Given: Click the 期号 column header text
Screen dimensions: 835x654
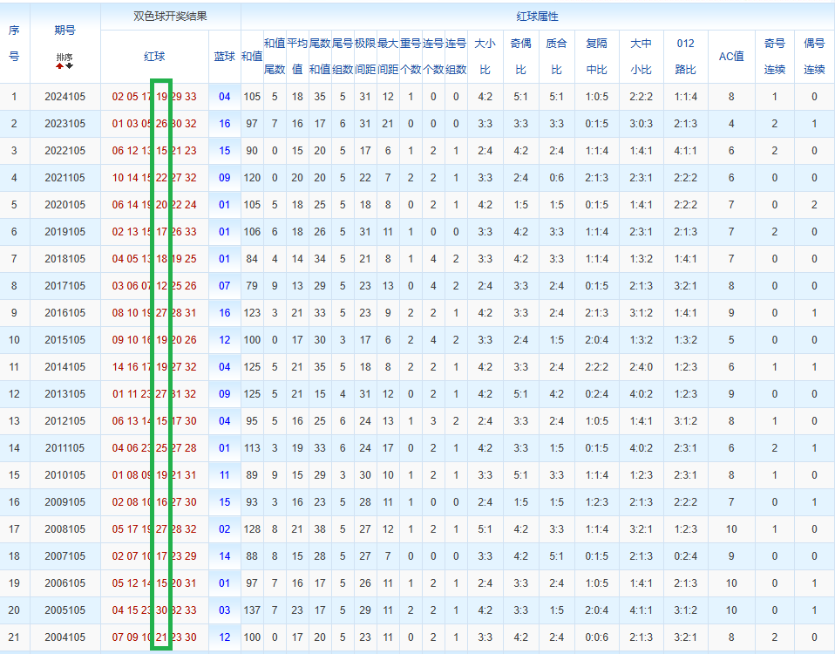Looking at the screenshot, I should point(64,30).
